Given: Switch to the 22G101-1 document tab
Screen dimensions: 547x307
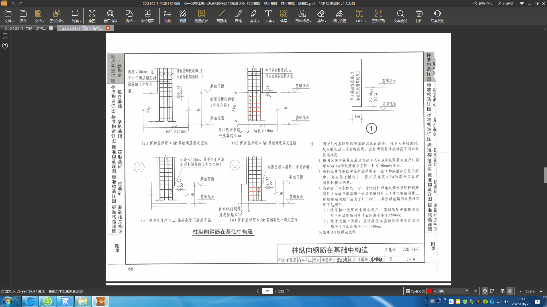Looking at the screenshot, I should tap(26, 28).
